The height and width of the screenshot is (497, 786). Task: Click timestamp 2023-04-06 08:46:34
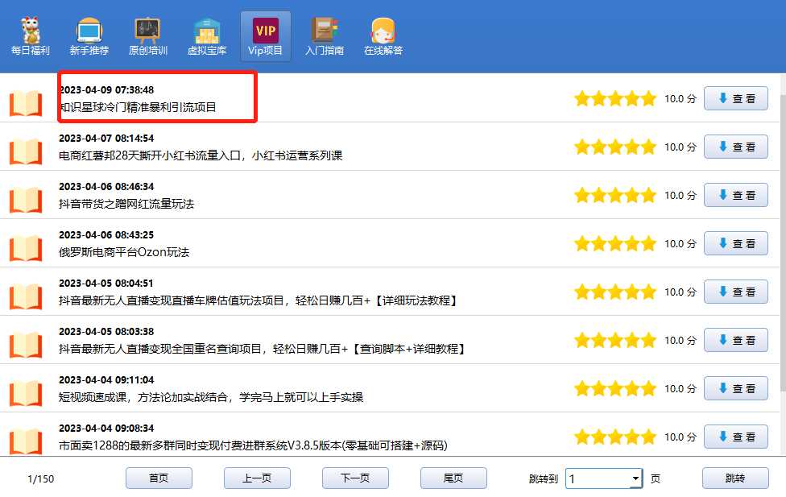click(x=106, y=187)
